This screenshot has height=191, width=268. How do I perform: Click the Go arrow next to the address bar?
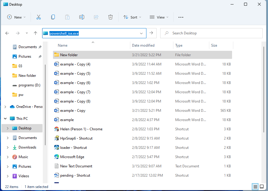pyautogui.click(x=152, y=33)
